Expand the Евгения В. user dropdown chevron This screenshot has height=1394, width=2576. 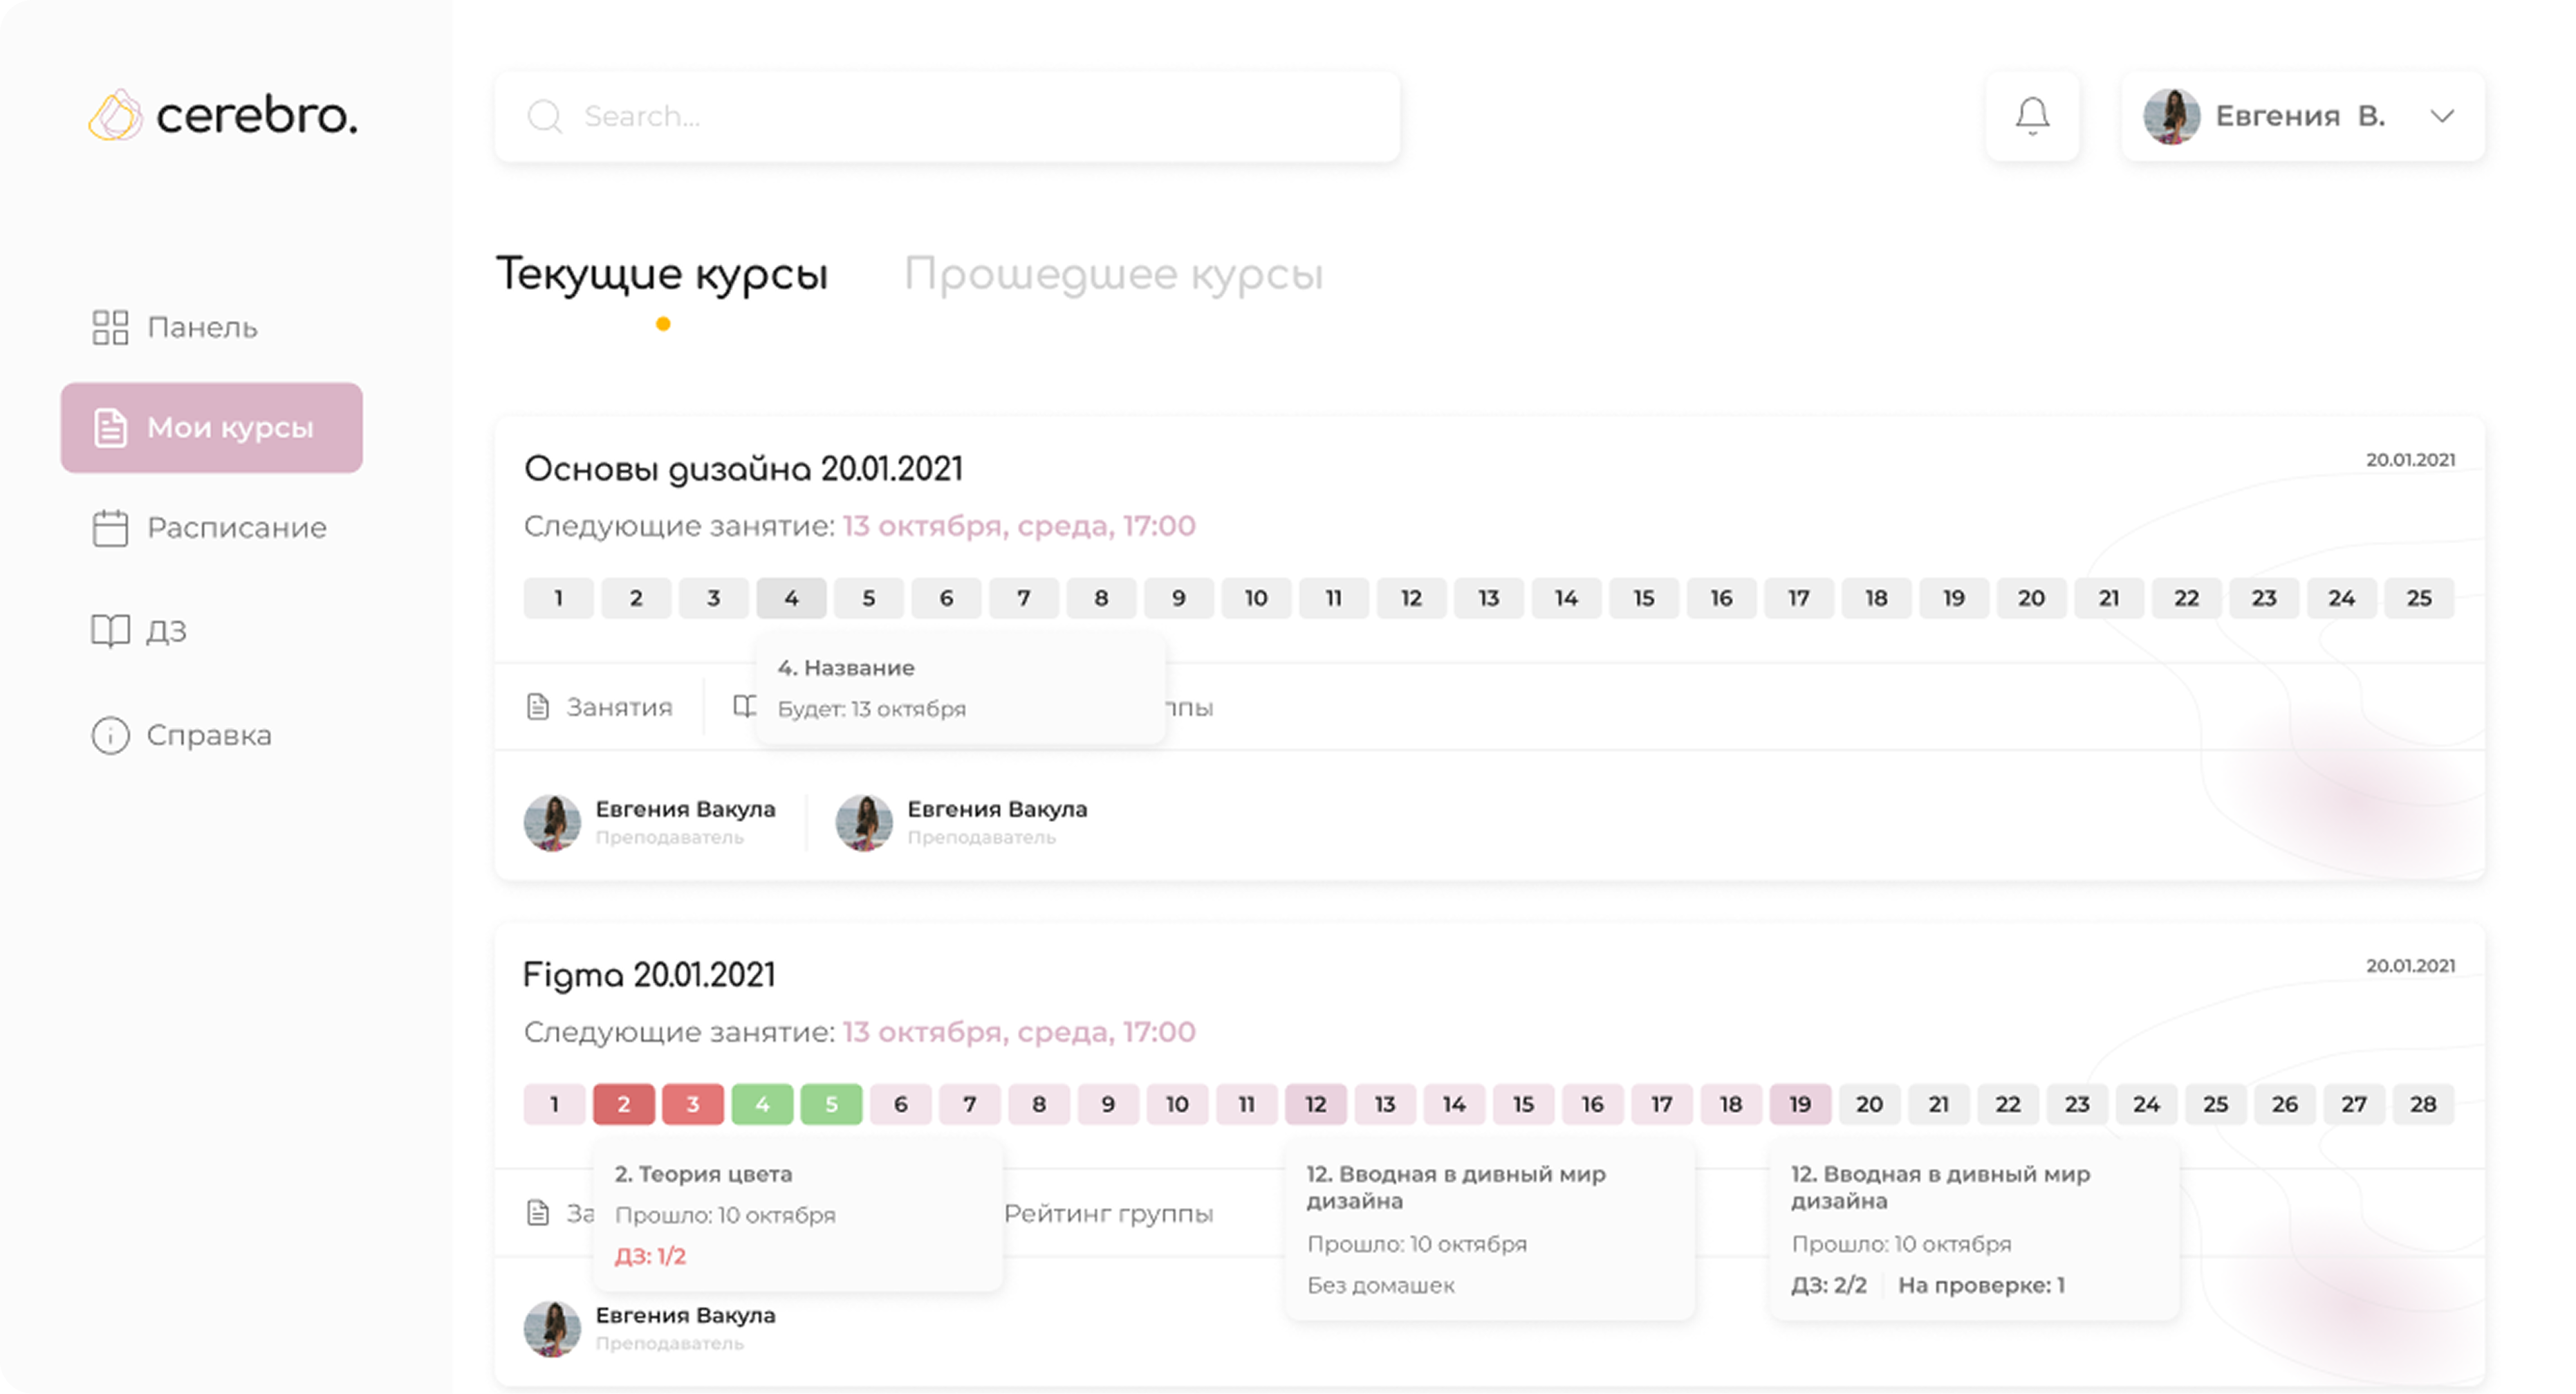coord(2442,116)
